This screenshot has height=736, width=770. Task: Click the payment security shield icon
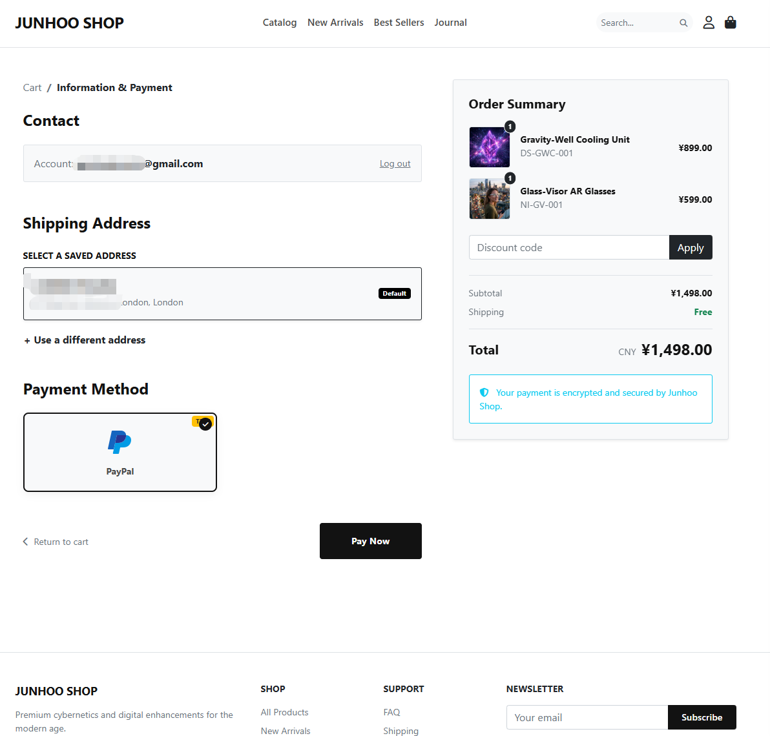click(x=484, y=392)
